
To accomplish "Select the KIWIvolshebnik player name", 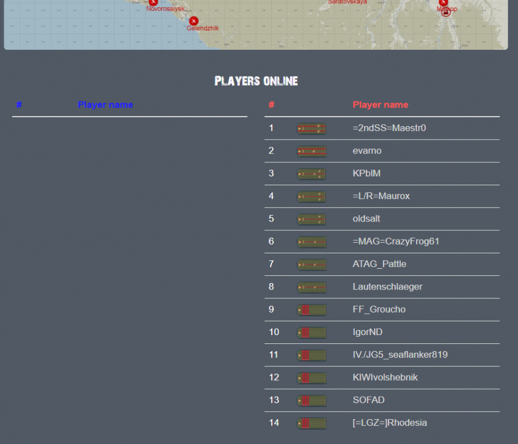I will pyautogui.click(x=385, y=377).
